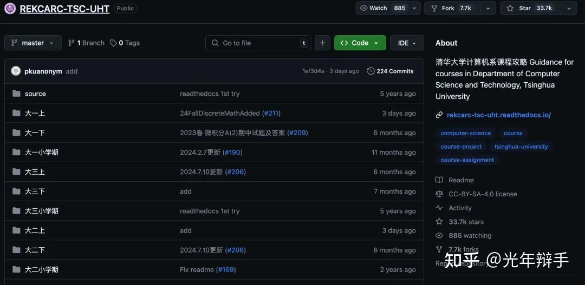The height and width of the screenshot is (285, 585).
Task: Open Readme in About sidebar
Action: pos(461,180)
